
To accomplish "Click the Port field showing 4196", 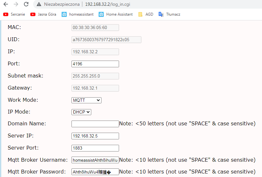I will (x=95, y=64).
